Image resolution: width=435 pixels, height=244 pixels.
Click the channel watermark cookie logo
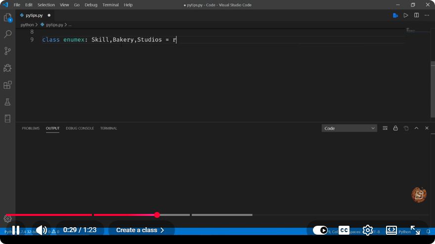419,195
